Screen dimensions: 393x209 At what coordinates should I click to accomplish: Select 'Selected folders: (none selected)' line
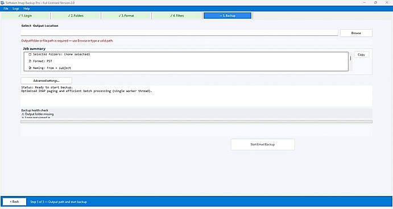tap(61, 55)
